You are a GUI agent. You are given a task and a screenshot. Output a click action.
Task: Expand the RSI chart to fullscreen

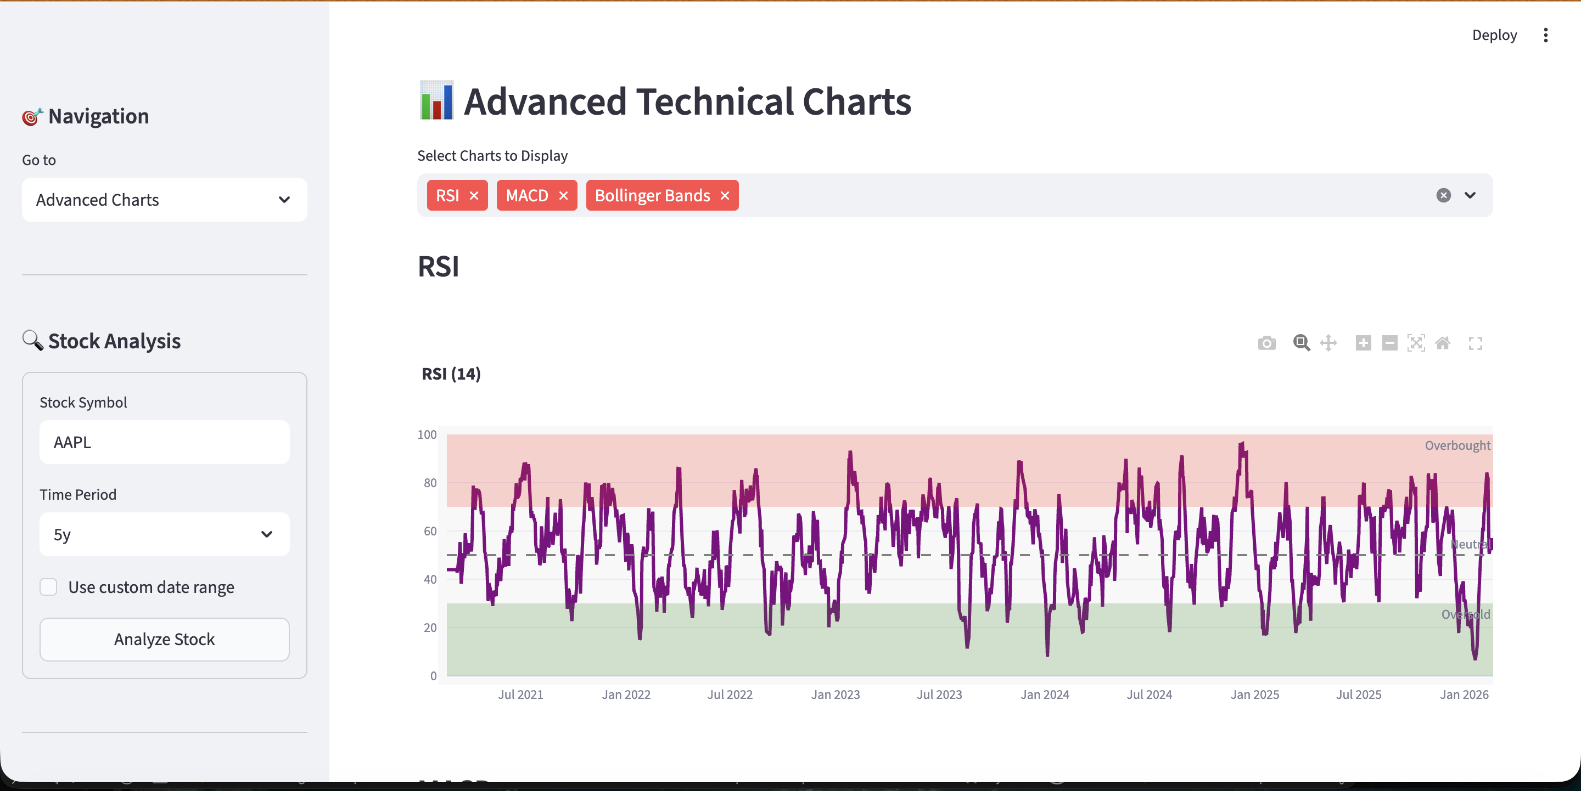pos(1476,343)
